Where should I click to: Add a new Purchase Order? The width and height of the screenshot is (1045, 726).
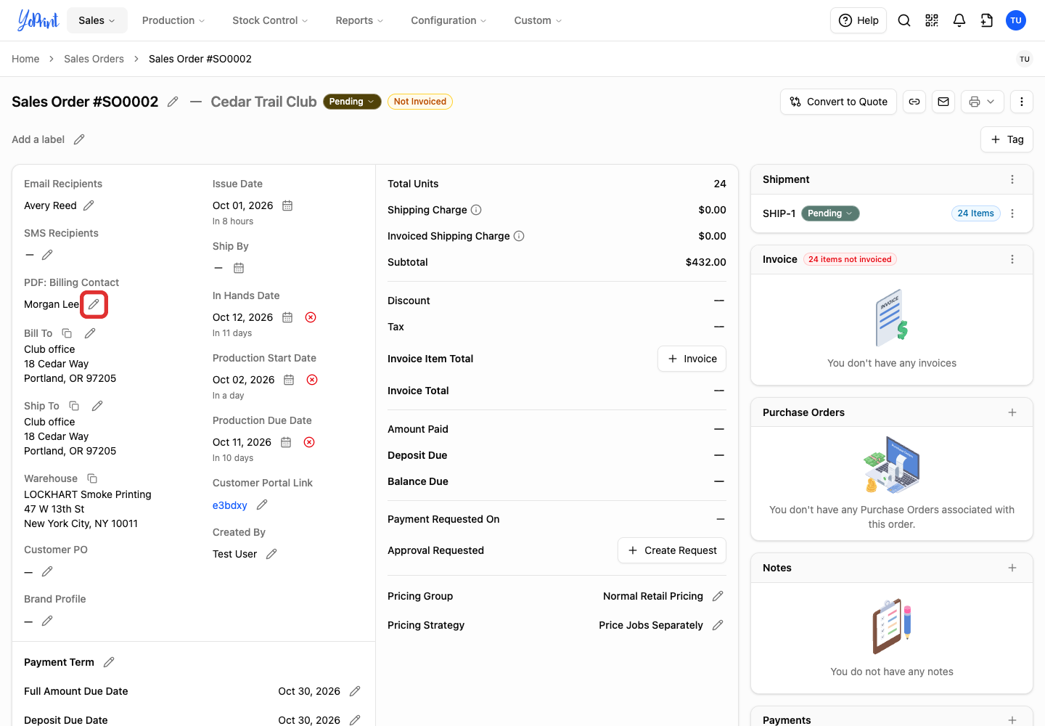click(1012, 412)
